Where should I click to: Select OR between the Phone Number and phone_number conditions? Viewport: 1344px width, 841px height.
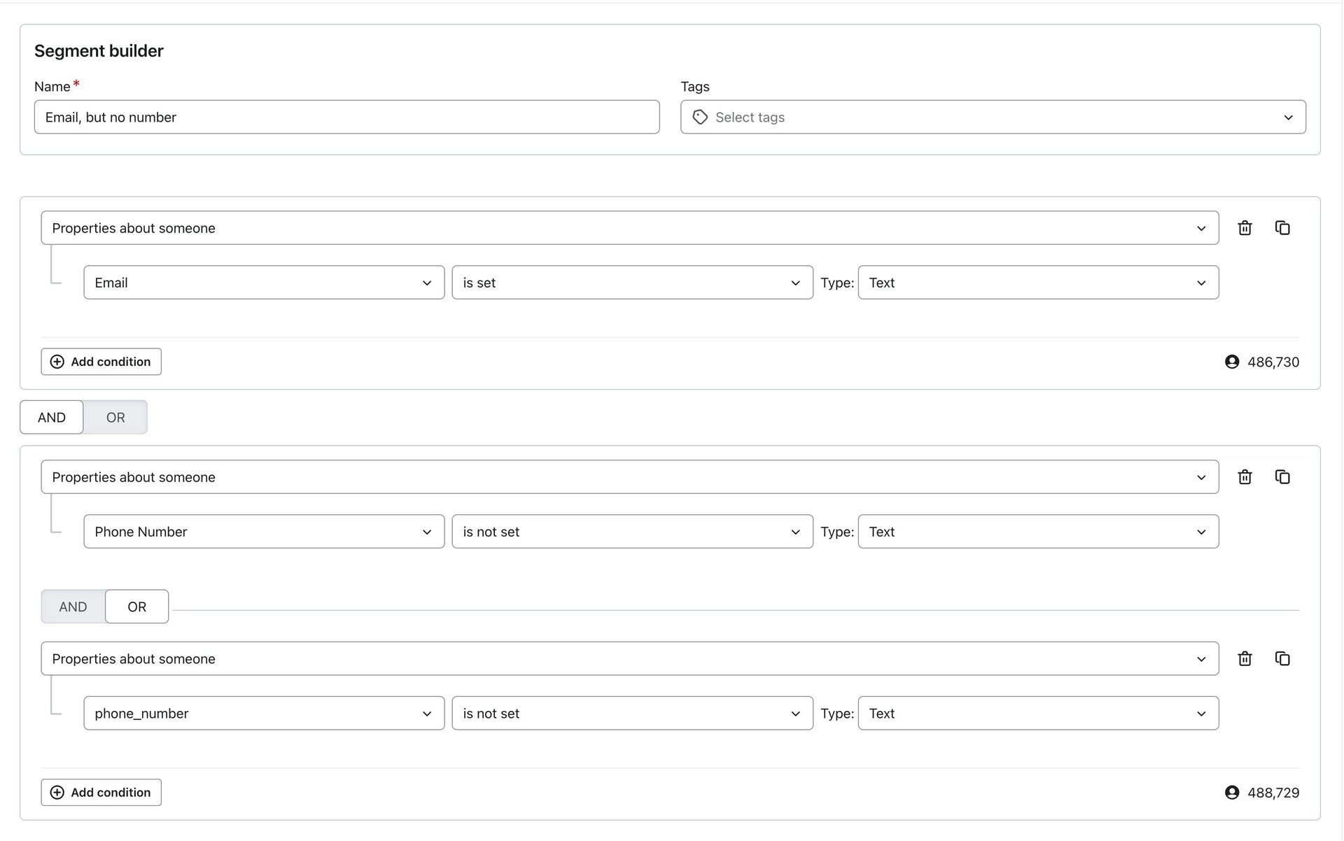pyautogui.click(x=137, y=607)
